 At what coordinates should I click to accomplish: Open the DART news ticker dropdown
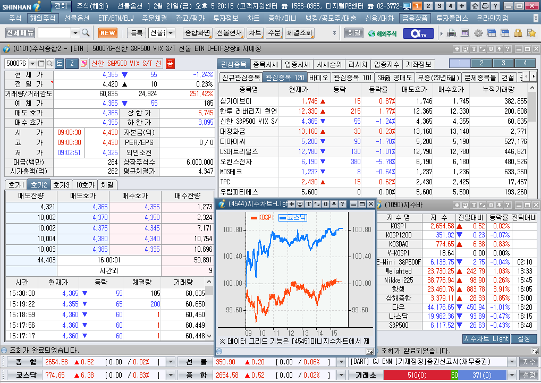pos(512,362)
